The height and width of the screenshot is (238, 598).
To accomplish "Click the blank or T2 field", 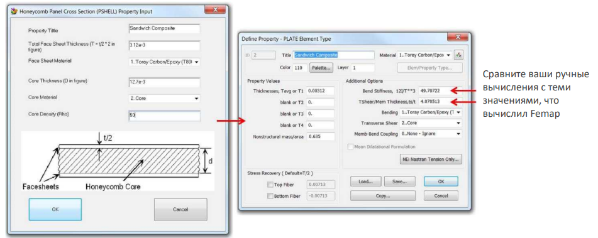I will click(x=320, y=102).
